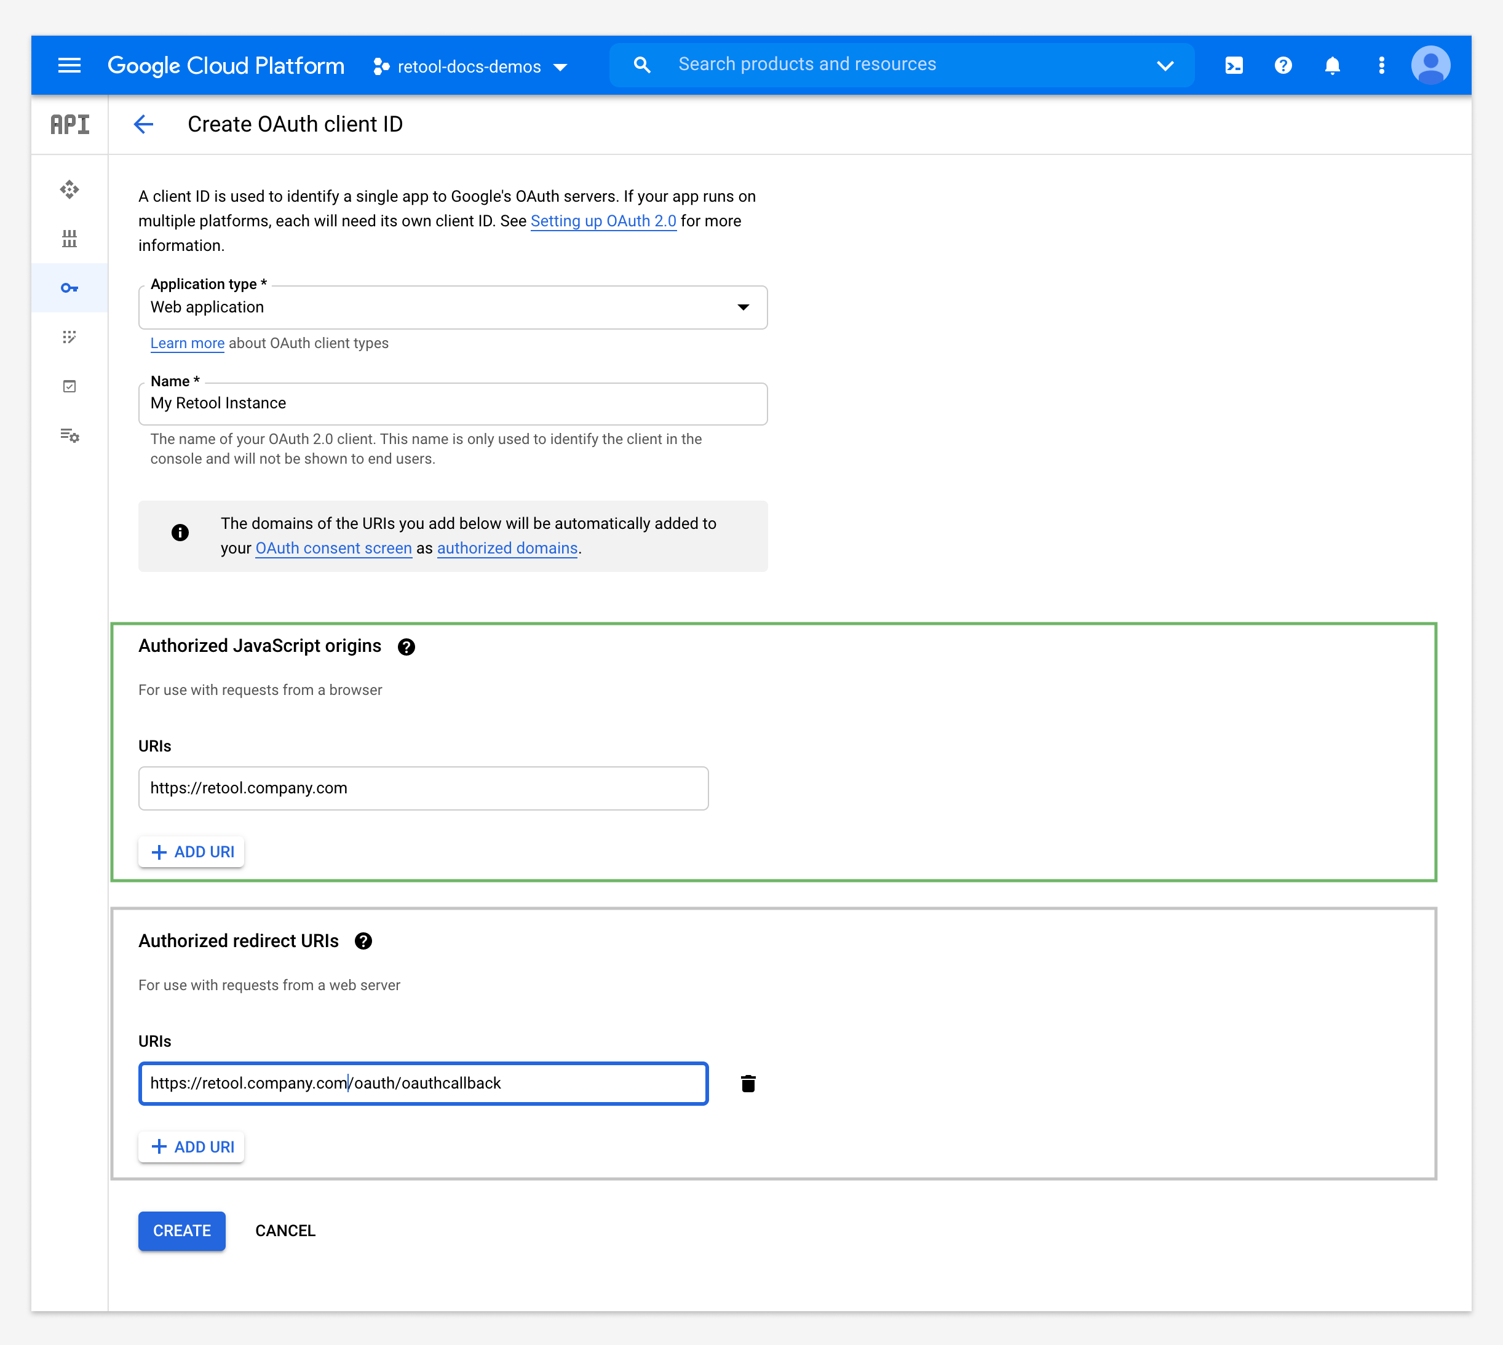Click the Name input field

tap(452, 403)
